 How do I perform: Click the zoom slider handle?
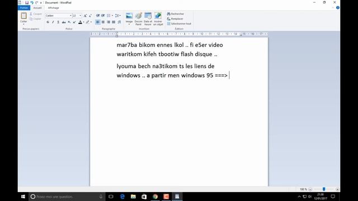point(324,189)
